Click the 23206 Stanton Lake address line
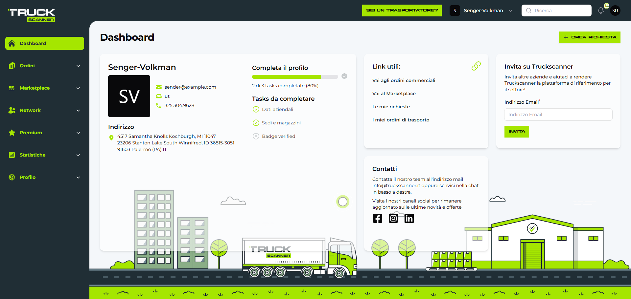Image resolution: width=631 pixels, height=299 pixels. 176,143
